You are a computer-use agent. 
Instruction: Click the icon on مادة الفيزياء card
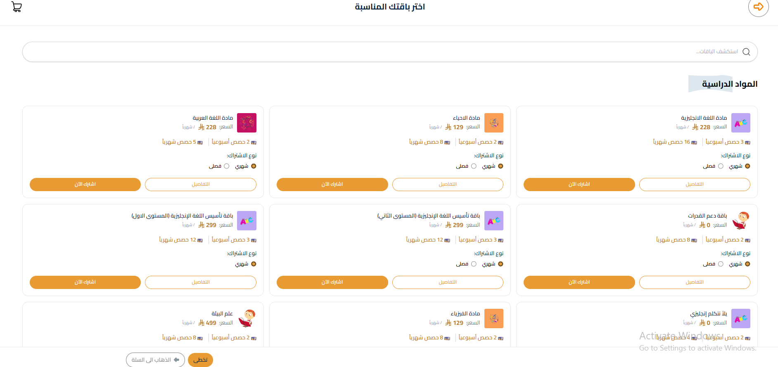tap(494, 318)
